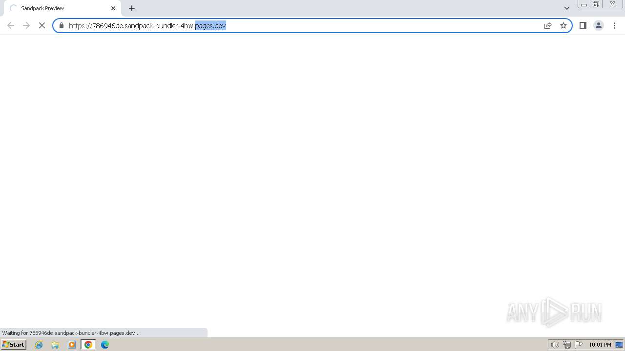Select Chrome in the taskbar
Screen dimensions: 625x351
[x=88, y=345]
